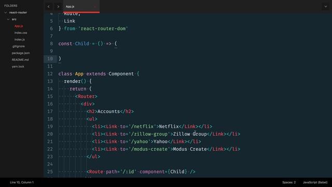Open the tab list dropdown chevron
The image size is (332, 187).
[x=326, y=7]
